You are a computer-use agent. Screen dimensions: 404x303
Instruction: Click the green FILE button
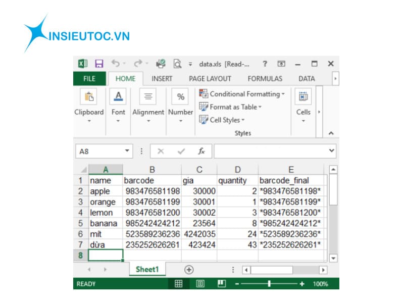click(x=89, y=79)
